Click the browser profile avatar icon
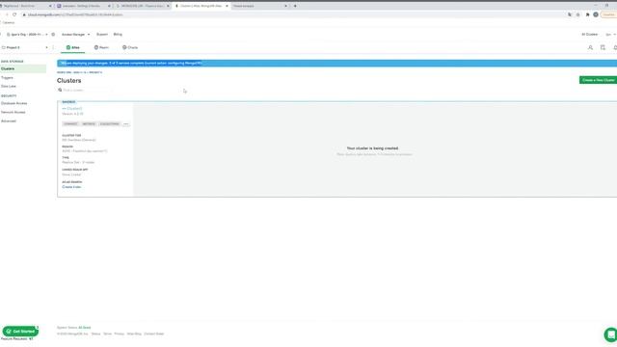Image resolution: width=617 pixels, height=347 pixels. point(596,14)
